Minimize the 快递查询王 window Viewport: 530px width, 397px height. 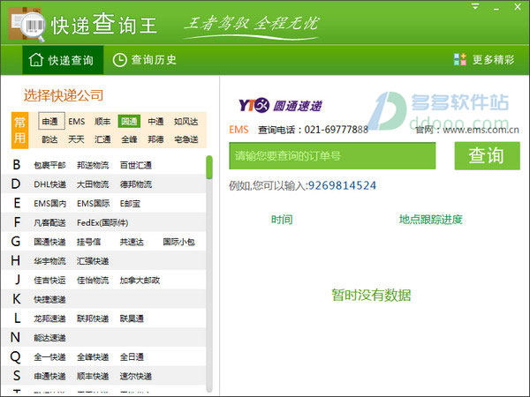coord(496,7)
